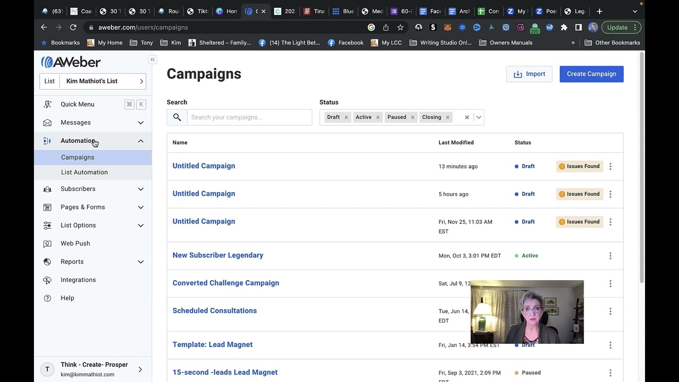Open the Other Bookmarks folder
679x382 pixels.
(612, 42)
